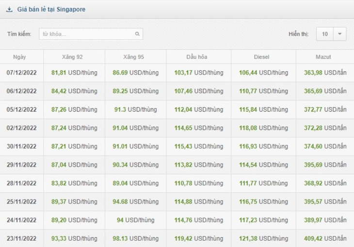Select the display count box showing 10
The height and width of the screenshot is (247, 354).
324,34
